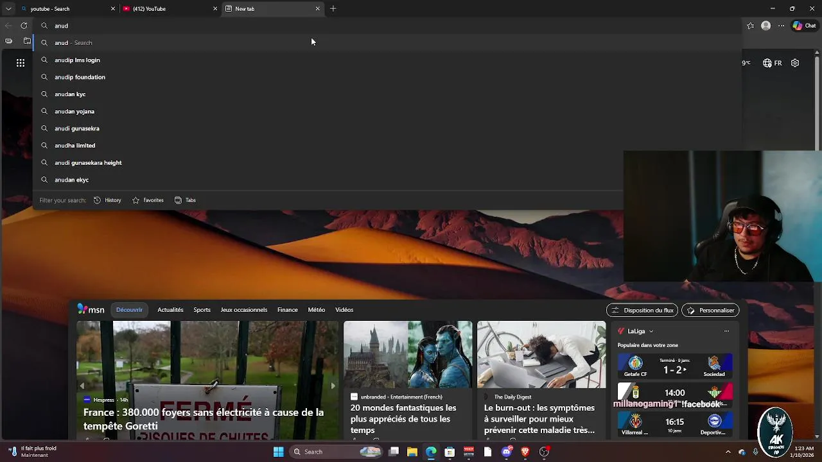Pick the 'anudan kyc' suggestion
The height and width of the screenshot is (462, 822).
387,94
